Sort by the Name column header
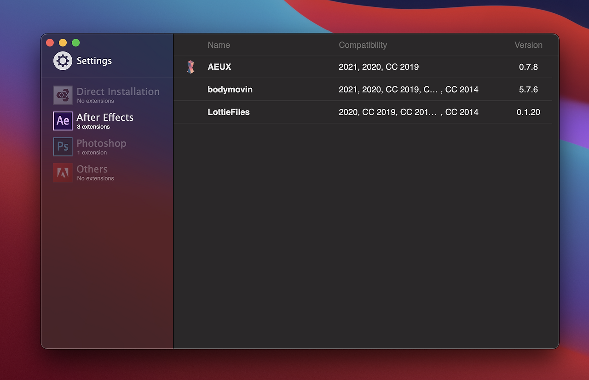This screenshot has width=589, height=380. point(219,45)
